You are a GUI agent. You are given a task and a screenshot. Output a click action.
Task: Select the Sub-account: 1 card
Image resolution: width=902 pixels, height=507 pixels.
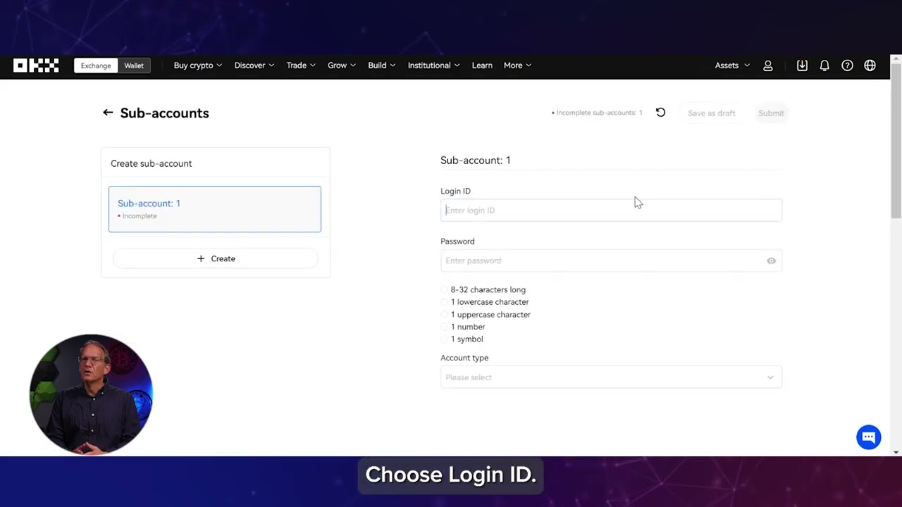[x=215, y=209]
